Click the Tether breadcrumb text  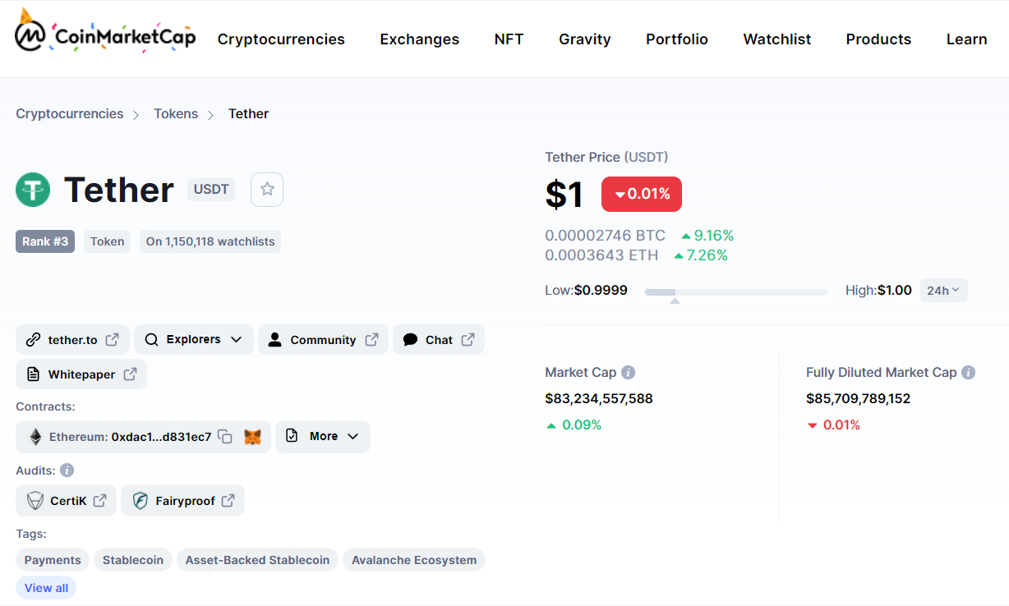248,113
